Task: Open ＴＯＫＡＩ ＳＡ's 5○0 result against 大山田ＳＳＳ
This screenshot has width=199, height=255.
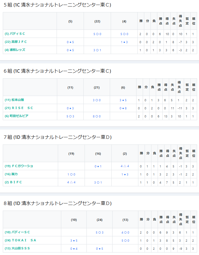Action: [125, 241]
